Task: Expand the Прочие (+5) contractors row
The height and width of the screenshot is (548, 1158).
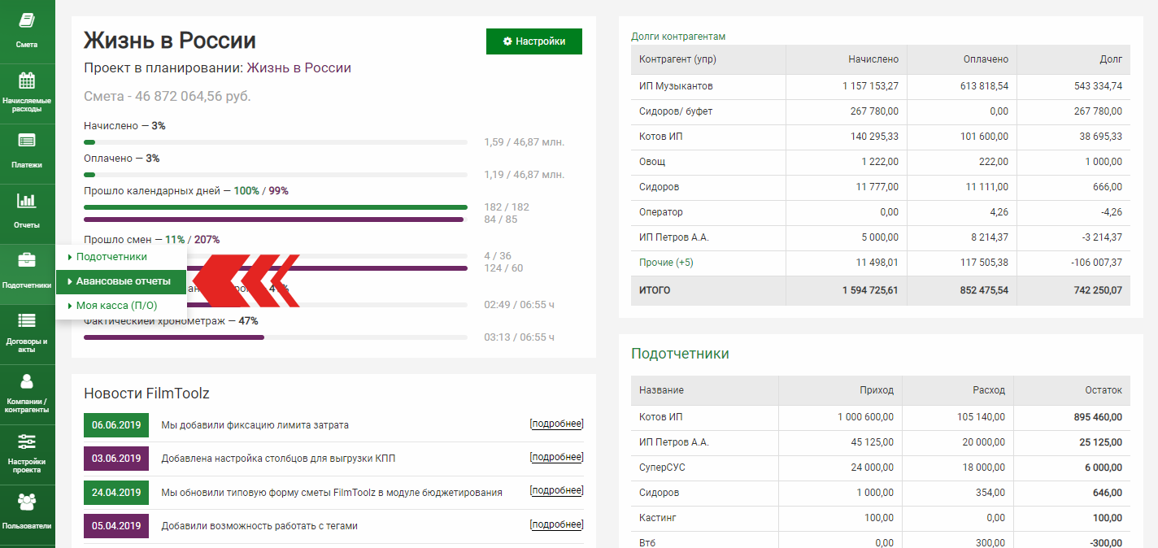Action: (666, 263)
